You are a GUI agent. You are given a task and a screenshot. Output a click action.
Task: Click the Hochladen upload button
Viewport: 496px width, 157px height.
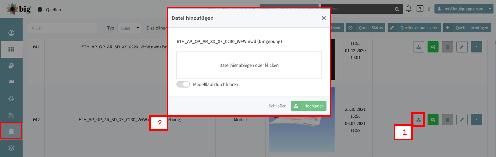[309, 106]
